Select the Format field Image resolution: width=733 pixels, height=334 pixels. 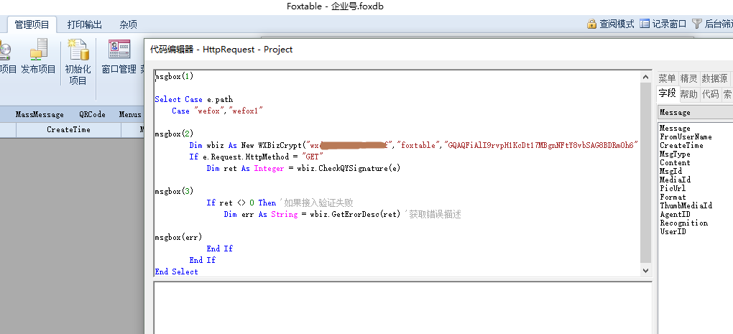pyautogui.click(x=672, y=197)
